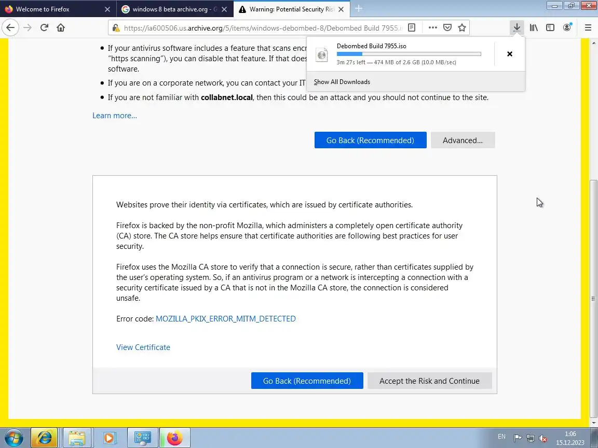The width and height of the screenshot is (598, 448).
Task: Show site information via the lock warning icon
Action: [x=116, y=28]
